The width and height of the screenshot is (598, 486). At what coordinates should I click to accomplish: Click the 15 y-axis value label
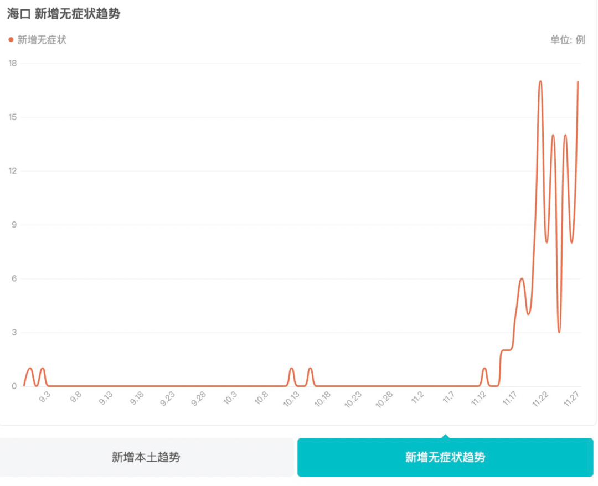pos(12,117)
